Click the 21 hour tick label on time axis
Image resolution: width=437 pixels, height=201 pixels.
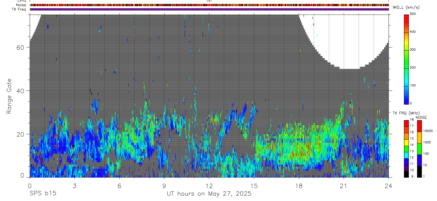tap(344, 185)
